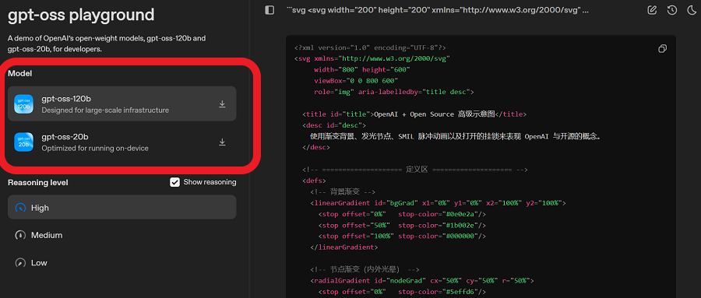The width and height of the screenshot is (701, 298).
Task: Click the width="800" height="600" line
Action: [361, 70]
